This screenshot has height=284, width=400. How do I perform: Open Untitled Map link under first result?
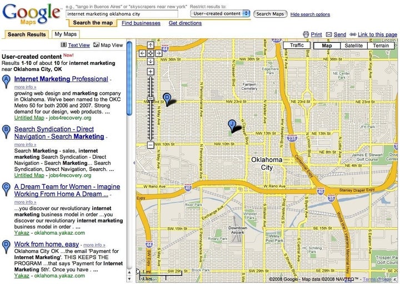[29, 118]
